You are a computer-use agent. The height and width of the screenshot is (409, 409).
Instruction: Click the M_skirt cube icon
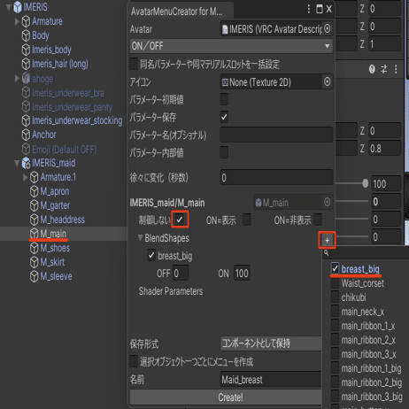35,262
